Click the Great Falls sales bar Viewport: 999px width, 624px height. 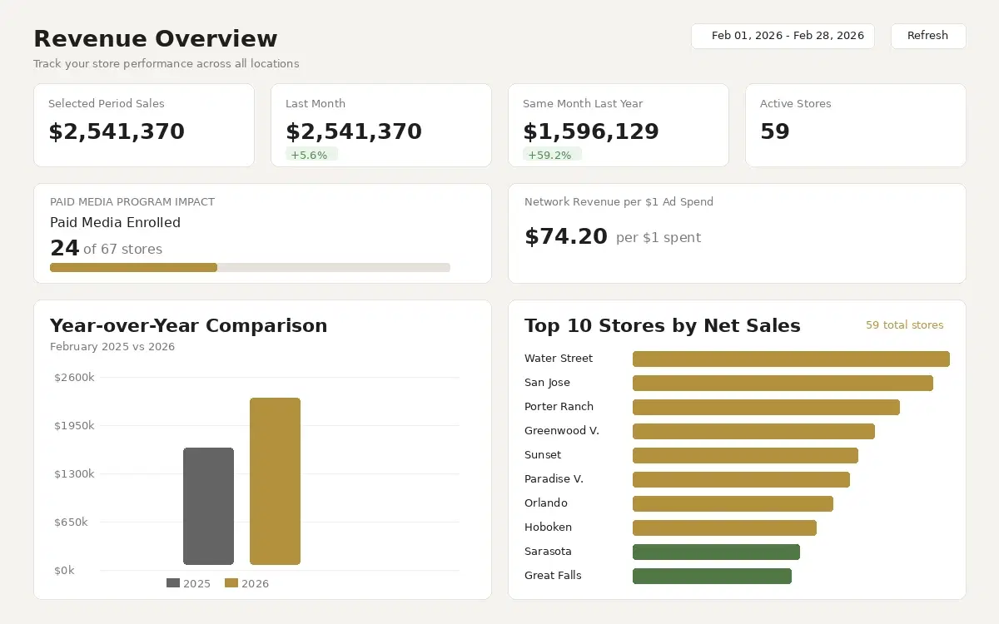tap(712, 576)
